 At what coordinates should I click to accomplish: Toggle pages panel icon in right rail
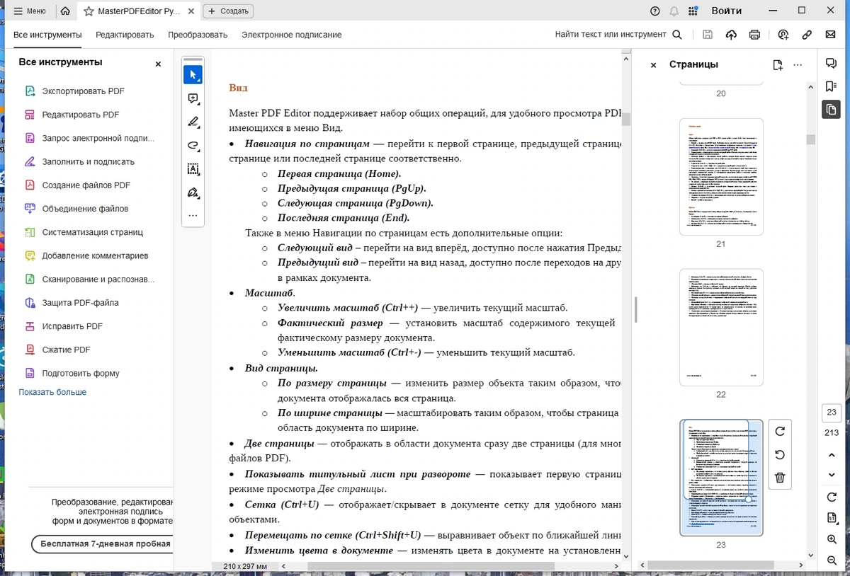[x=831, y=110]
